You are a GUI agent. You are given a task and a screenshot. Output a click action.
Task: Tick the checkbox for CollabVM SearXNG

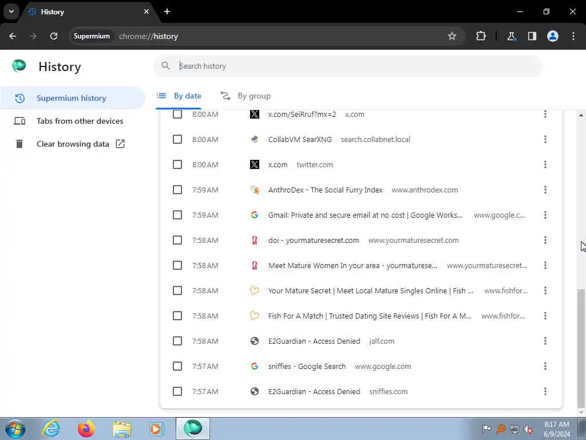click(x=177, y=139)
